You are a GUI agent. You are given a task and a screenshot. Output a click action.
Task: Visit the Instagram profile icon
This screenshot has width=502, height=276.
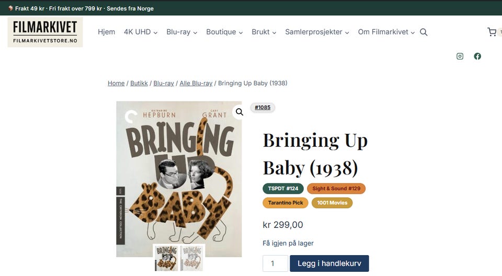pyautogui.click(x=460, y=56)
